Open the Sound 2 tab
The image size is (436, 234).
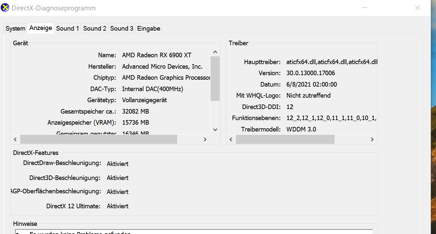94,28
